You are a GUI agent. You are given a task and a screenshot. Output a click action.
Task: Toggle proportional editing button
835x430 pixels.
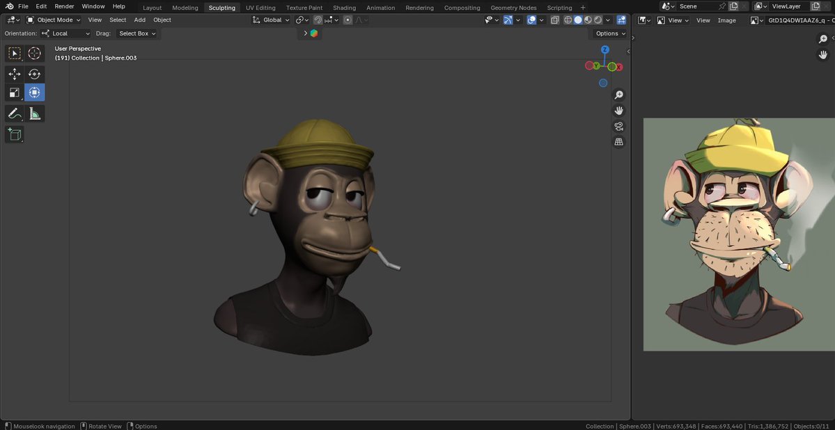348,19
